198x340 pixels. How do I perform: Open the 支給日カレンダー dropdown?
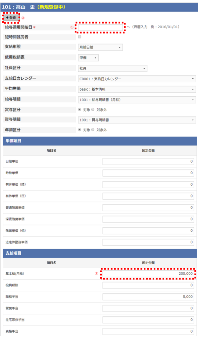tap(137, 79)
